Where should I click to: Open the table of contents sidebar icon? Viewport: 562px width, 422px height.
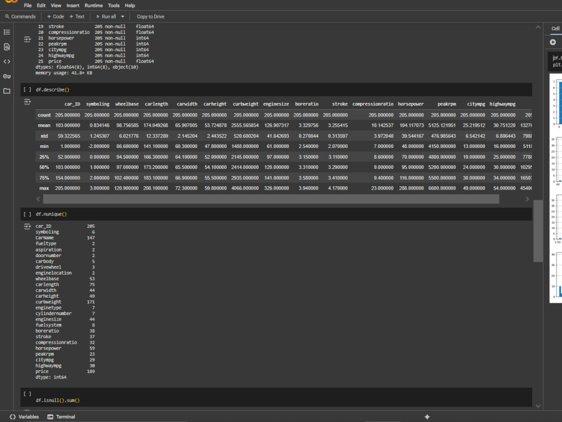tap(7, 32)
